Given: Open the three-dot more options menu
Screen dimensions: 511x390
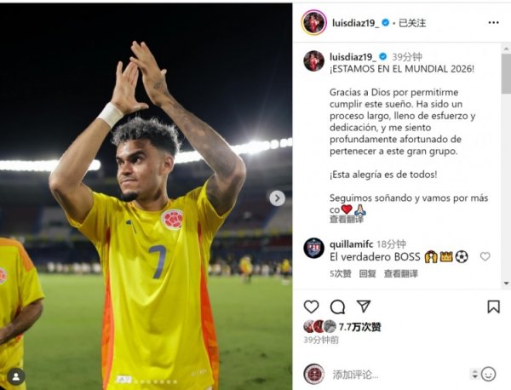Looking at the screenshot, I should pyautogui.click(x=493, y=22).
